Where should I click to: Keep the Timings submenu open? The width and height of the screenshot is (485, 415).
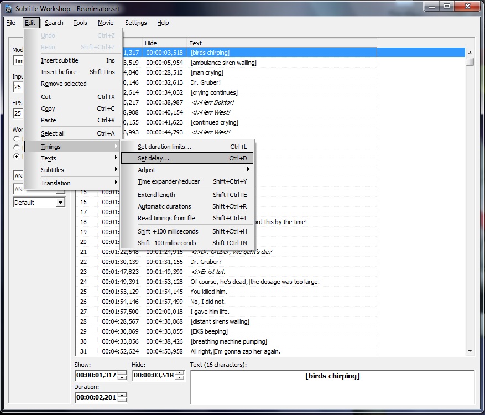(x=72, y=147)
